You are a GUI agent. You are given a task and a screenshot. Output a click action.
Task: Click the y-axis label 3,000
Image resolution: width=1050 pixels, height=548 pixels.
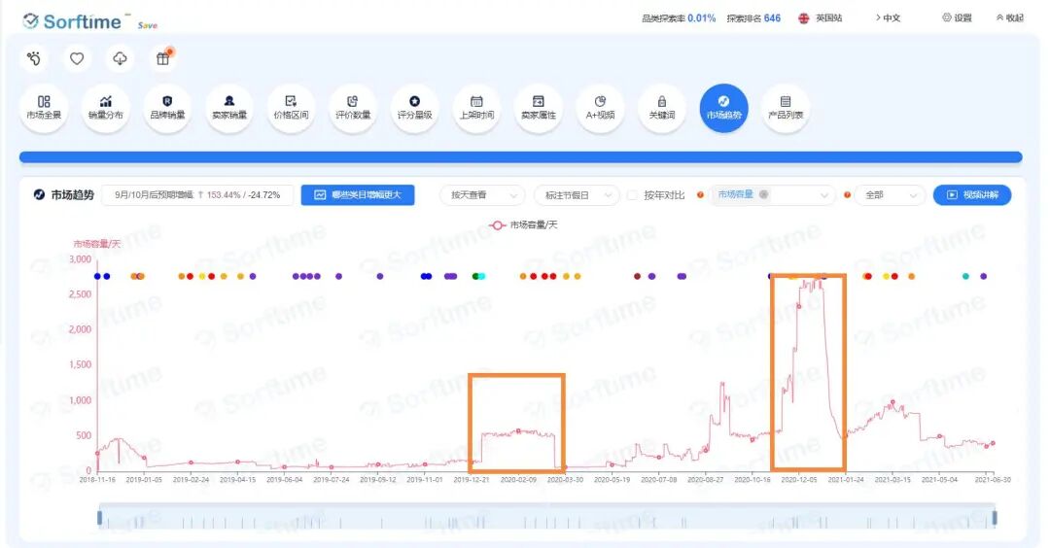[81, 259]
